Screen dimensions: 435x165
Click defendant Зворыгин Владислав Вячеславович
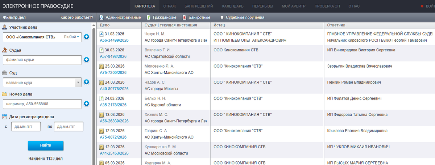coord(360,67)
